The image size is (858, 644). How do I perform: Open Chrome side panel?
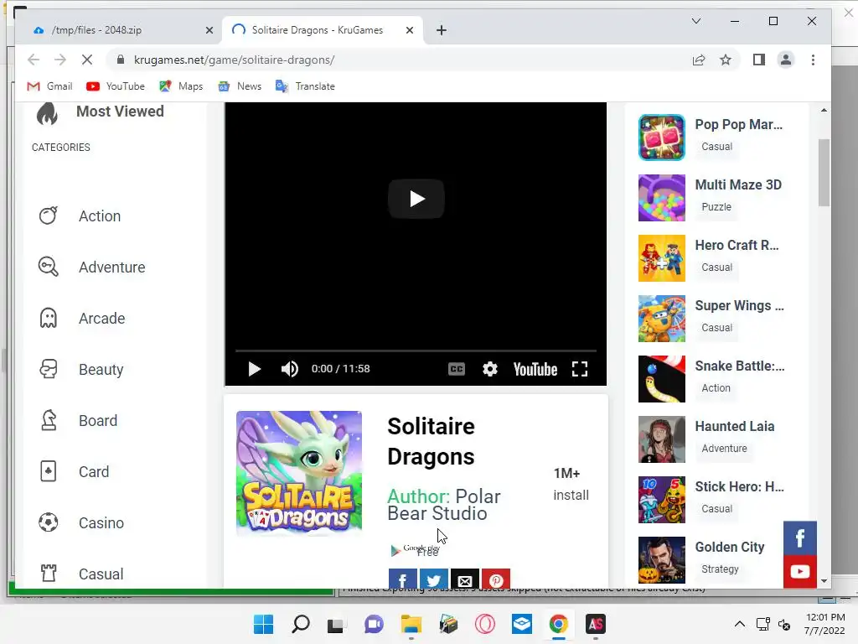[x=758, y=60]
